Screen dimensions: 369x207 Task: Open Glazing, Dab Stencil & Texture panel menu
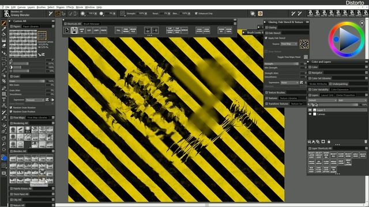coord(307,22)
